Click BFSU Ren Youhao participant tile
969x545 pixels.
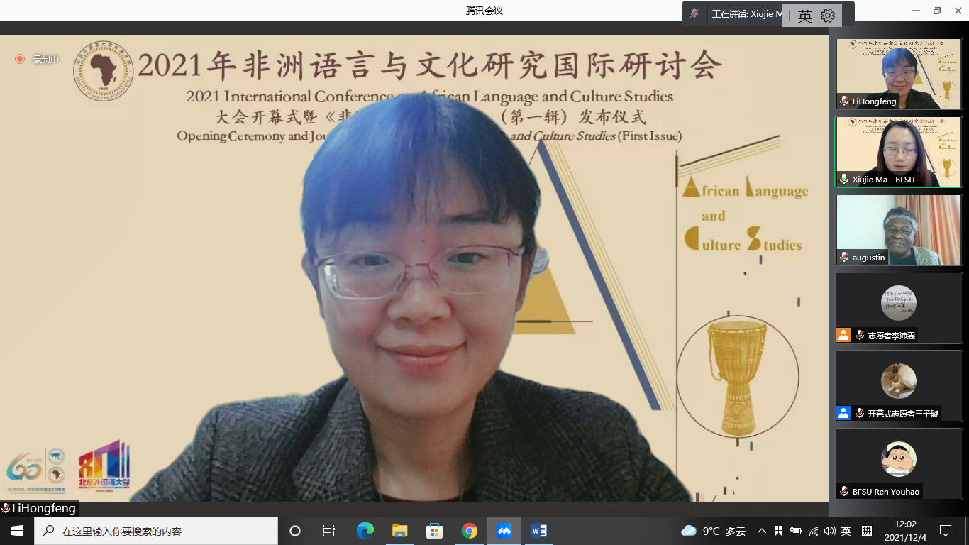pos(898,464)
